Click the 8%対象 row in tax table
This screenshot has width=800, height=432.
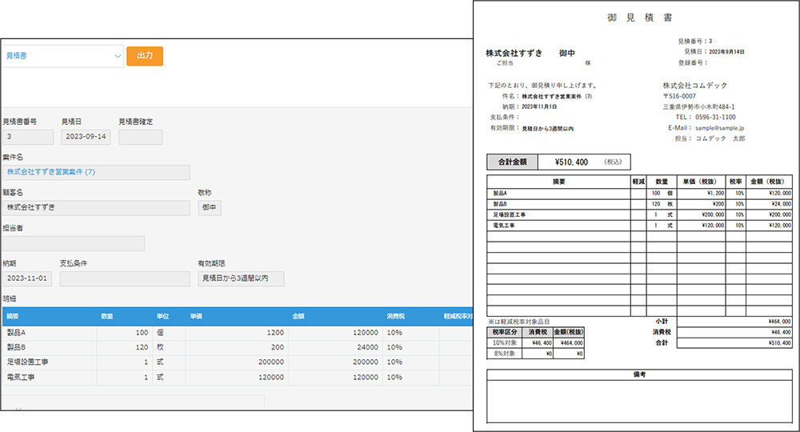click(x=536, y=354)
